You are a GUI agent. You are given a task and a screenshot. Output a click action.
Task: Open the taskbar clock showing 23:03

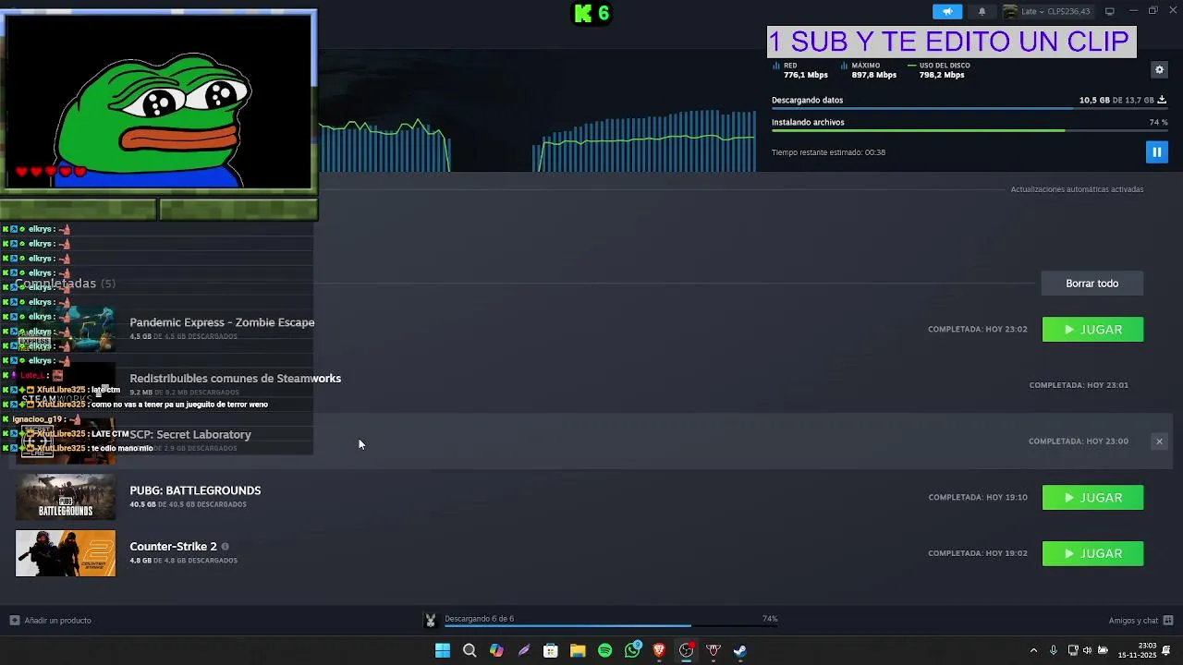[x=1139, y=650]
